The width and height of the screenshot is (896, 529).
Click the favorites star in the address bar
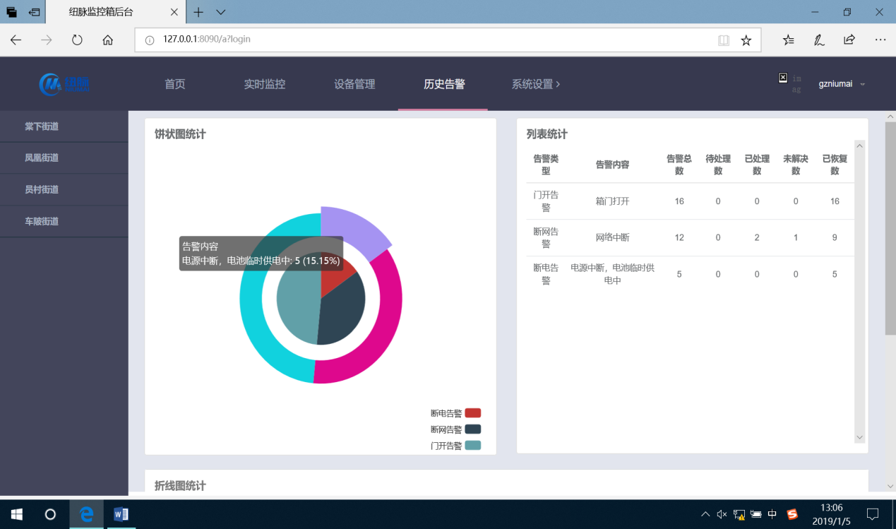click(746, 40)
